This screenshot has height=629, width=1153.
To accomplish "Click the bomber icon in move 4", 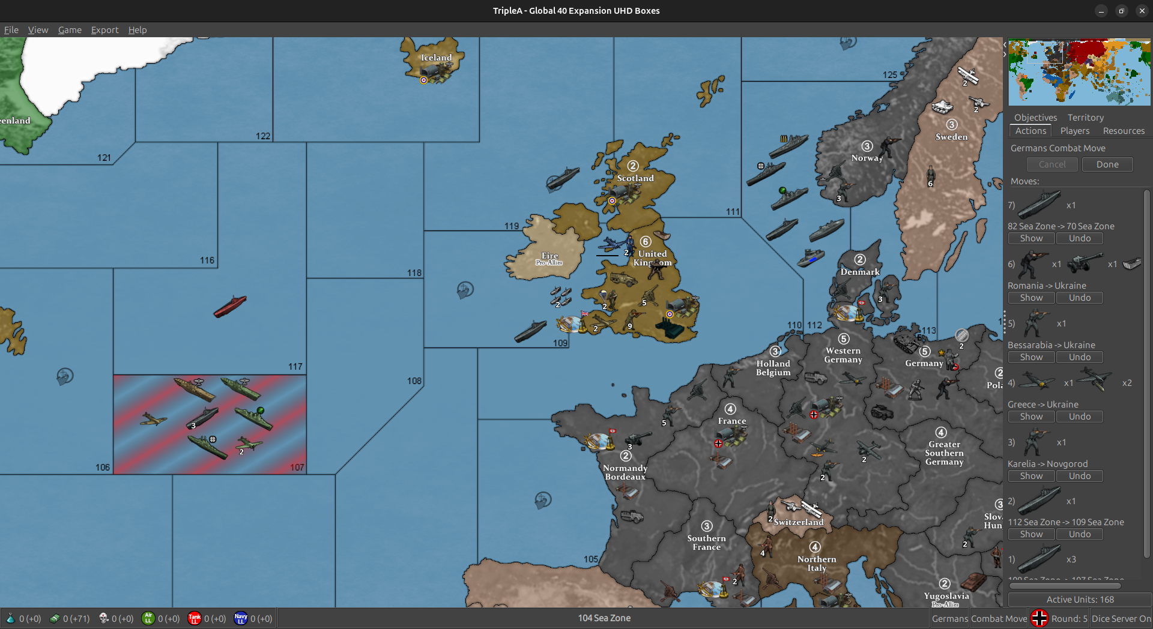I will coord(1095,381).
